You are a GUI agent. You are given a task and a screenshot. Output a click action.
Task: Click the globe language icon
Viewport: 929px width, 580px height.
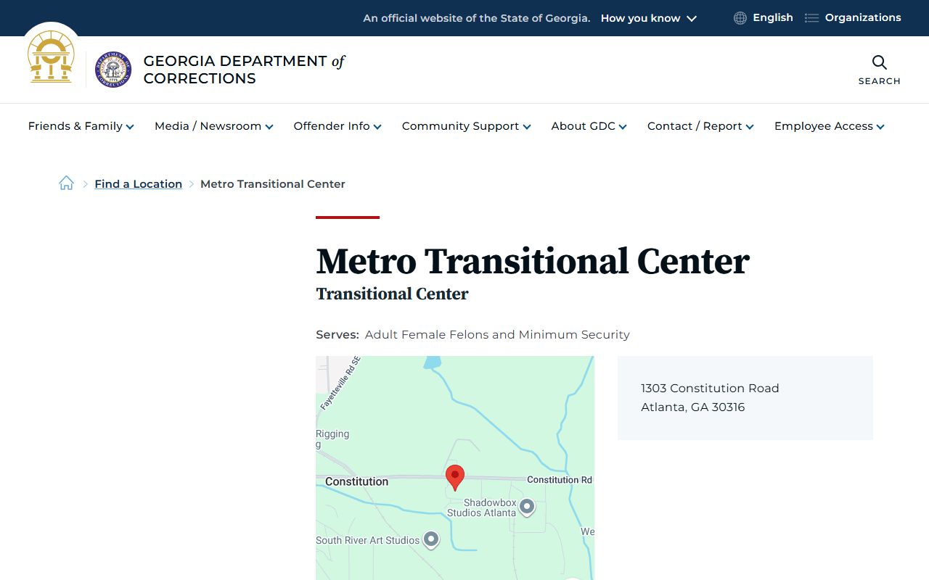740,18
